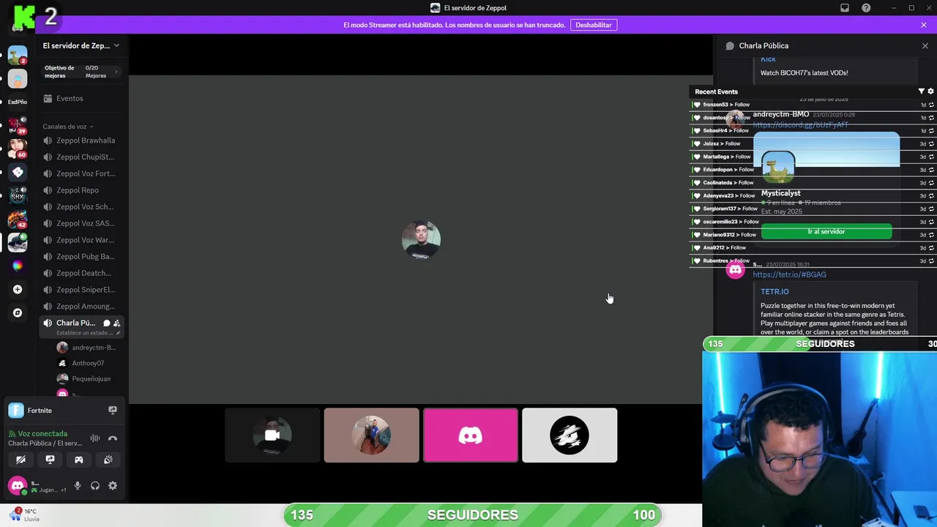Screen dimensions: 937x527
Task: Deafen audio with the headphones icon
Action: coord(95,486)
